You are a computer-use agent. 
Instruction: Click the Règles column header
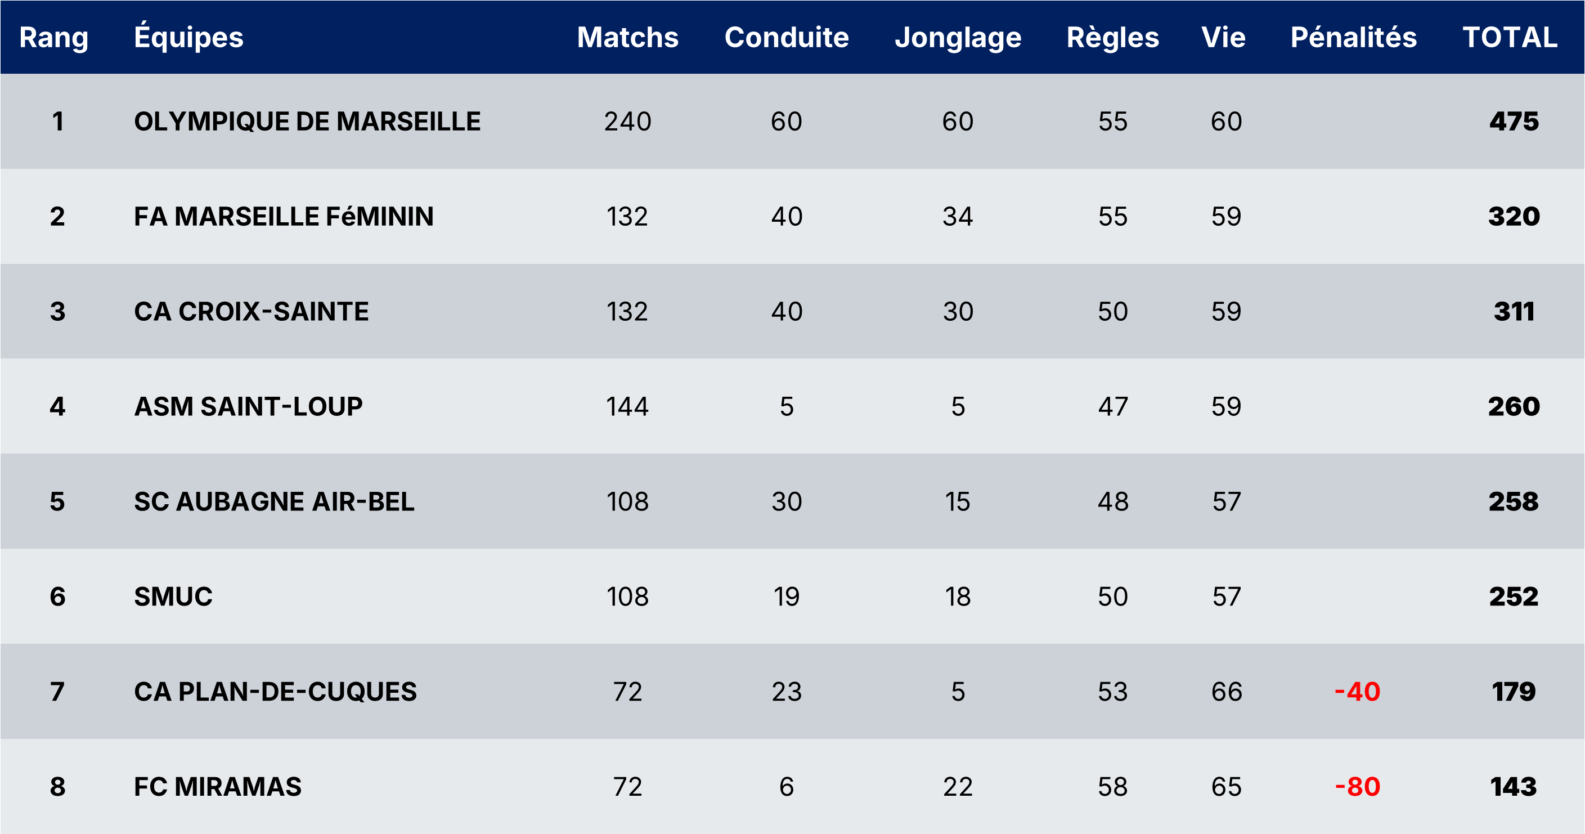pyautogui.click(x=1112, y=38)
